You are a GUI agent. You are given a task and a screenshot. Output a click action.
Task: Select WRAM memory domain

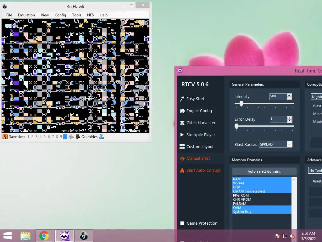tap(262, 183)
